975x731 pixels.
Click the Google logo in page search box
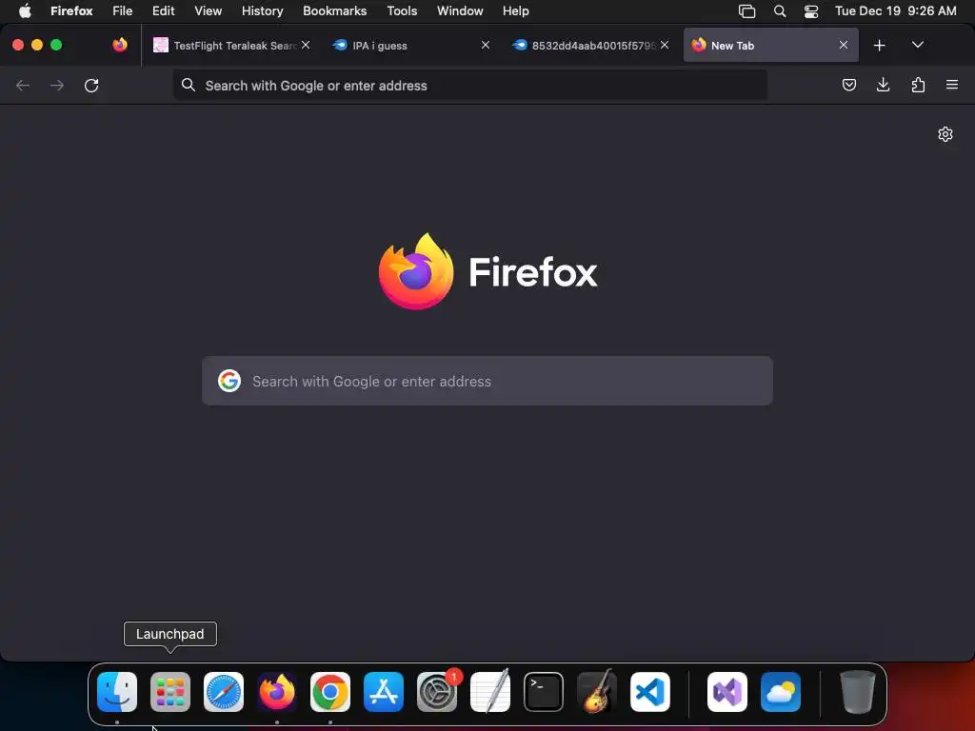(x=229, y=381)
